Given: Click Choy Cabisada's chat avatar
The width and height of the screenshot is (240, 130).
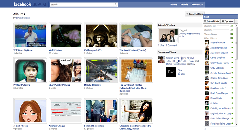Looking at the screenshot, I should (207, 68).
